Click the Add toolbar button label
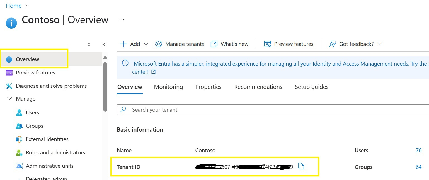The height and width of the screenshot is (180, 429). [135, 44]
